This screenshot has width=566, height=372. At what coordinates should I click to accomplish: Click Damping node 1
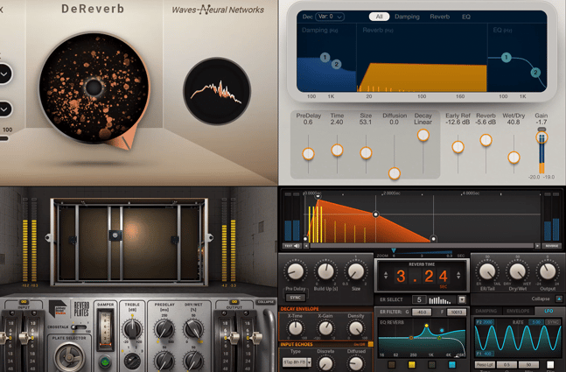[325, 57]
